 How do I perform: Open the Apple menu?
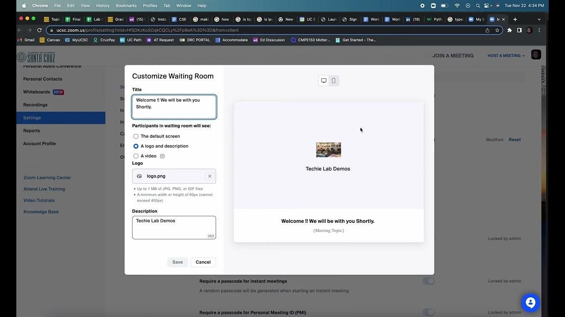[24, 6]
